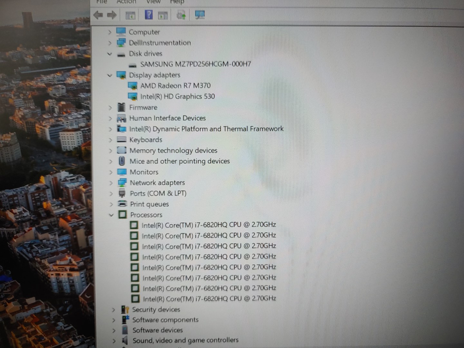Screen dimensions: 464x348
Task: Expand the Firmware category
Action: click(111, 107)
